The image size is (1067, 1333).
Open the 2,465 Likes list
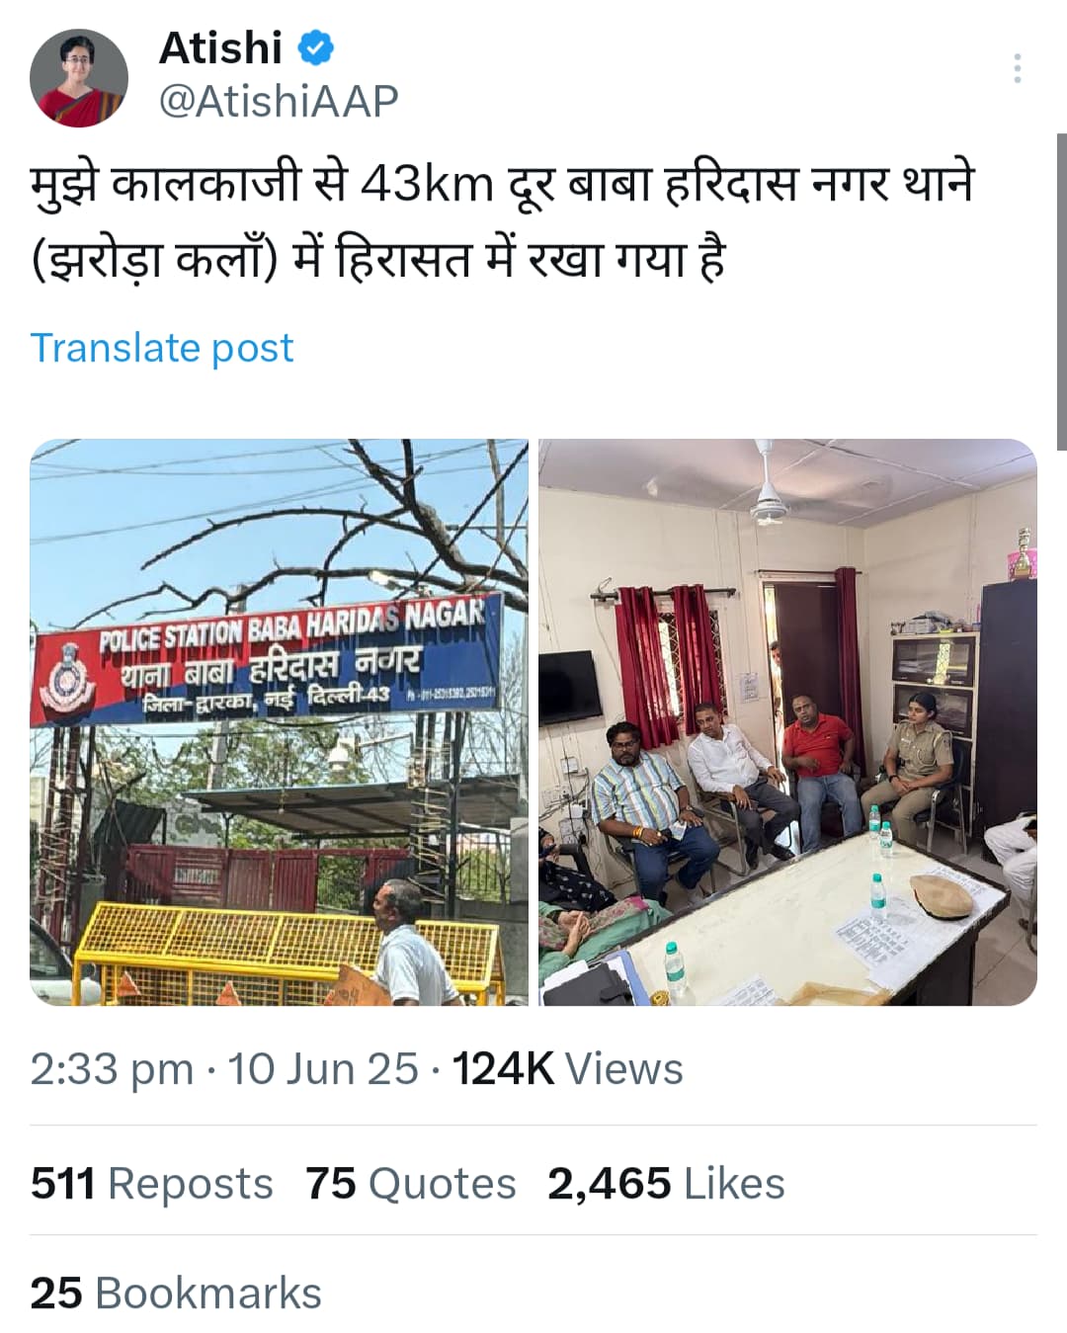pyautogui.click(x=666, y=1183)
